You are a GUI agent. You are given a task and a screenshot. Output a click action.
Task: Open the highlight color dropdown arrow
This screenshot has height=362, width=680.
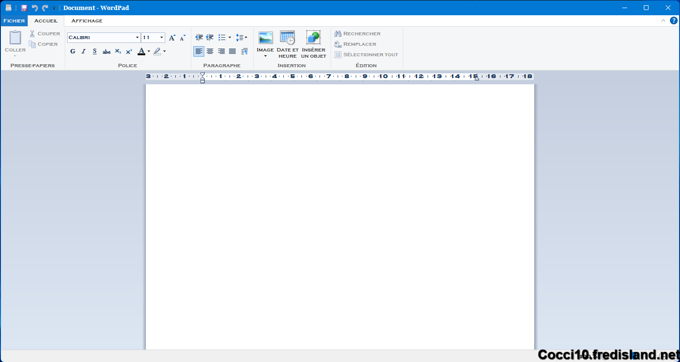coord(164,51)
